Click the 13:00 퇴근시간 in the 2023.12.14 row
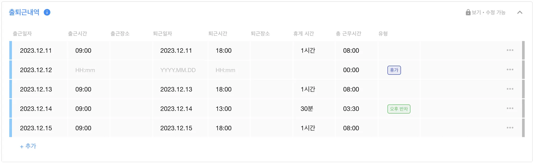 click(229, 109)
